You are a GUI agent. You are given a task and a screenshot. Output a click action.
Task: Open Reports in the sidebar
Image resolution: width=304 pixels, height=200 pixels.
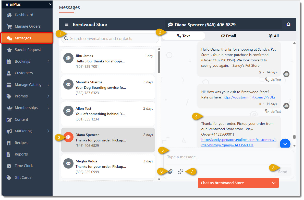point(27,154)
